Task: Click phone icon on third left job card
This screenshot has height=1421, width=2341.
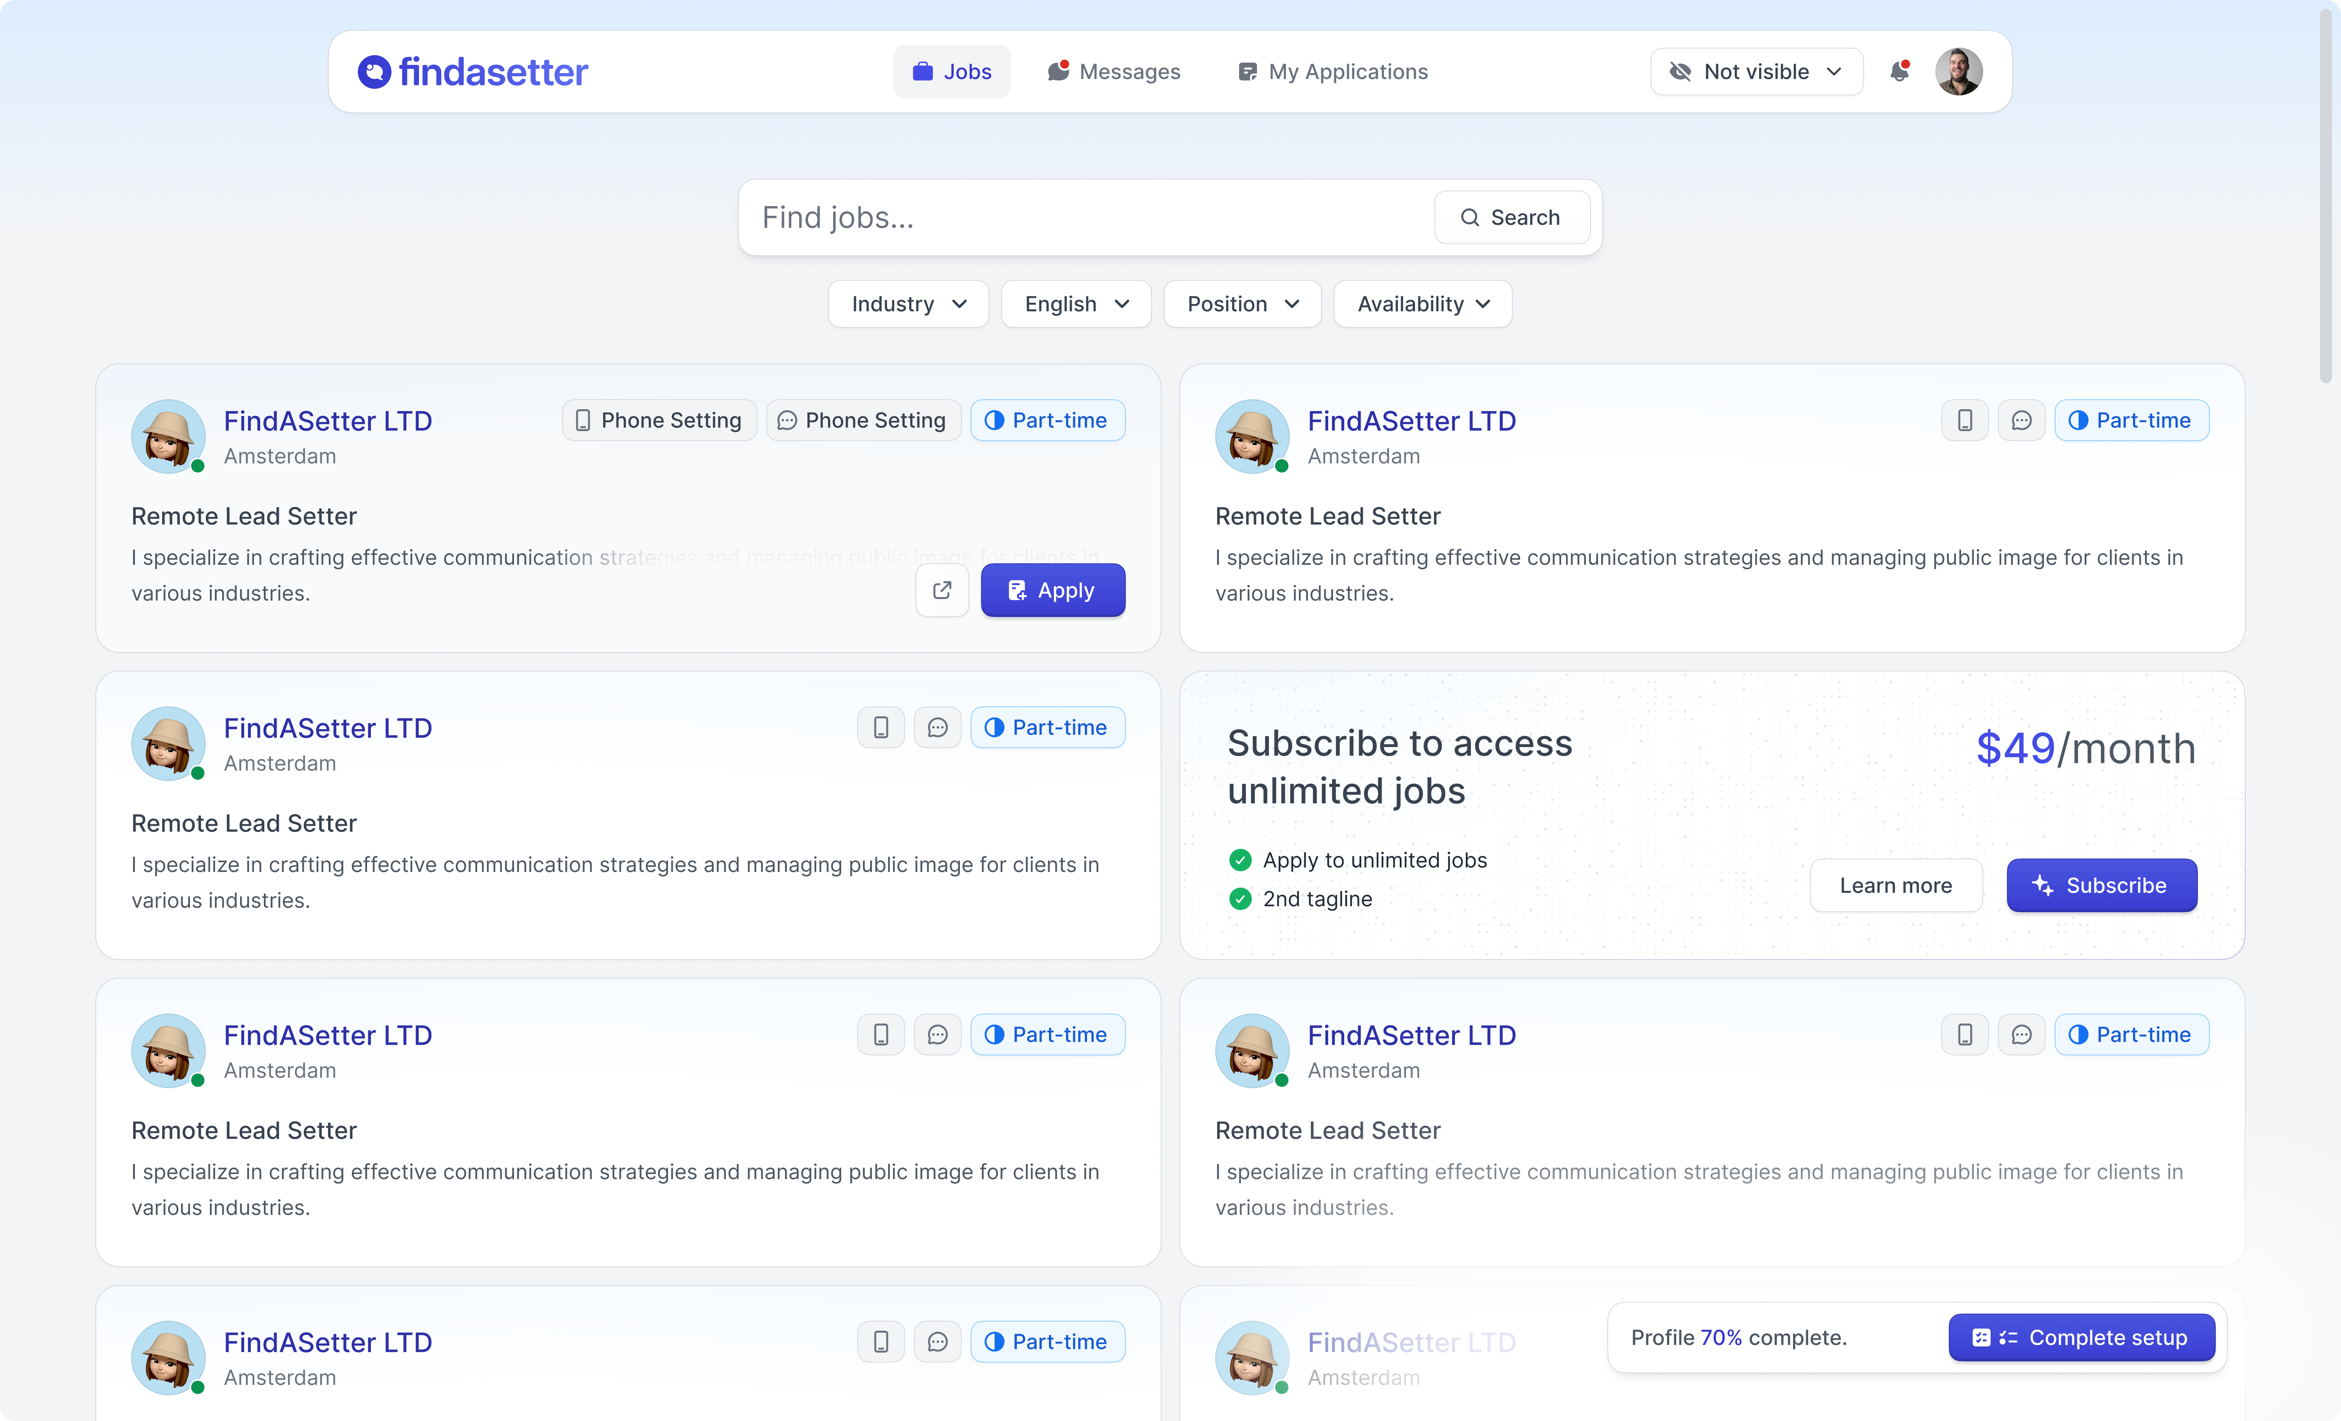Action: [x=881, y=1034]
